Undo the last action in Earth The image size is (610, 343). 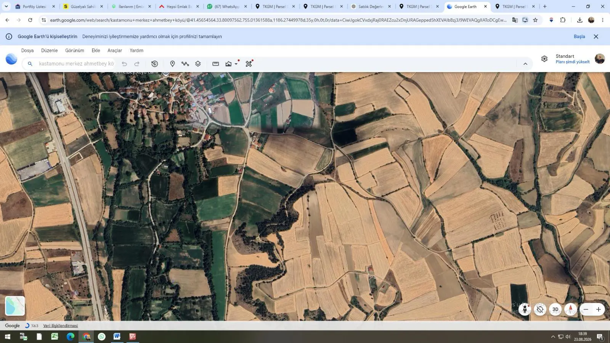click(124, 64)
